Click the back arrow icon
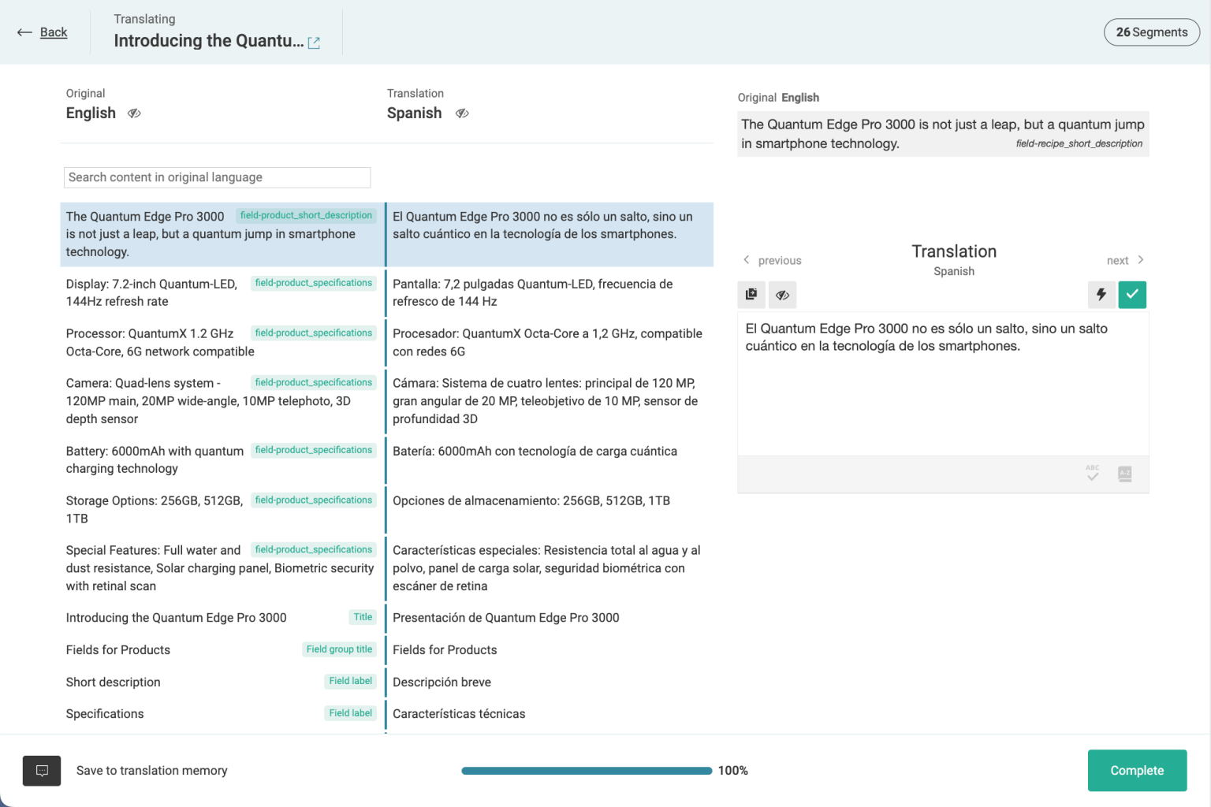Screen dimensions: 1211x807 coord(24,32)
